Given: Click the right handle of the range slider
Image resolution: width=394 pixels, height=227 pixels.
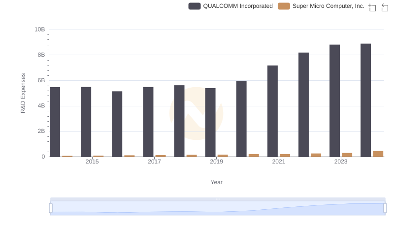Looking at the screenshot, I should click(385, 208).
